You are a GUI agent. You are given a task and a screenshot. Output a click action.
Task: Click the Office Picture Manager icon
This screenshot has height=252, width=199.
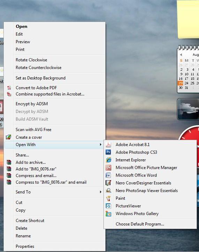click(x=108, y=168)
